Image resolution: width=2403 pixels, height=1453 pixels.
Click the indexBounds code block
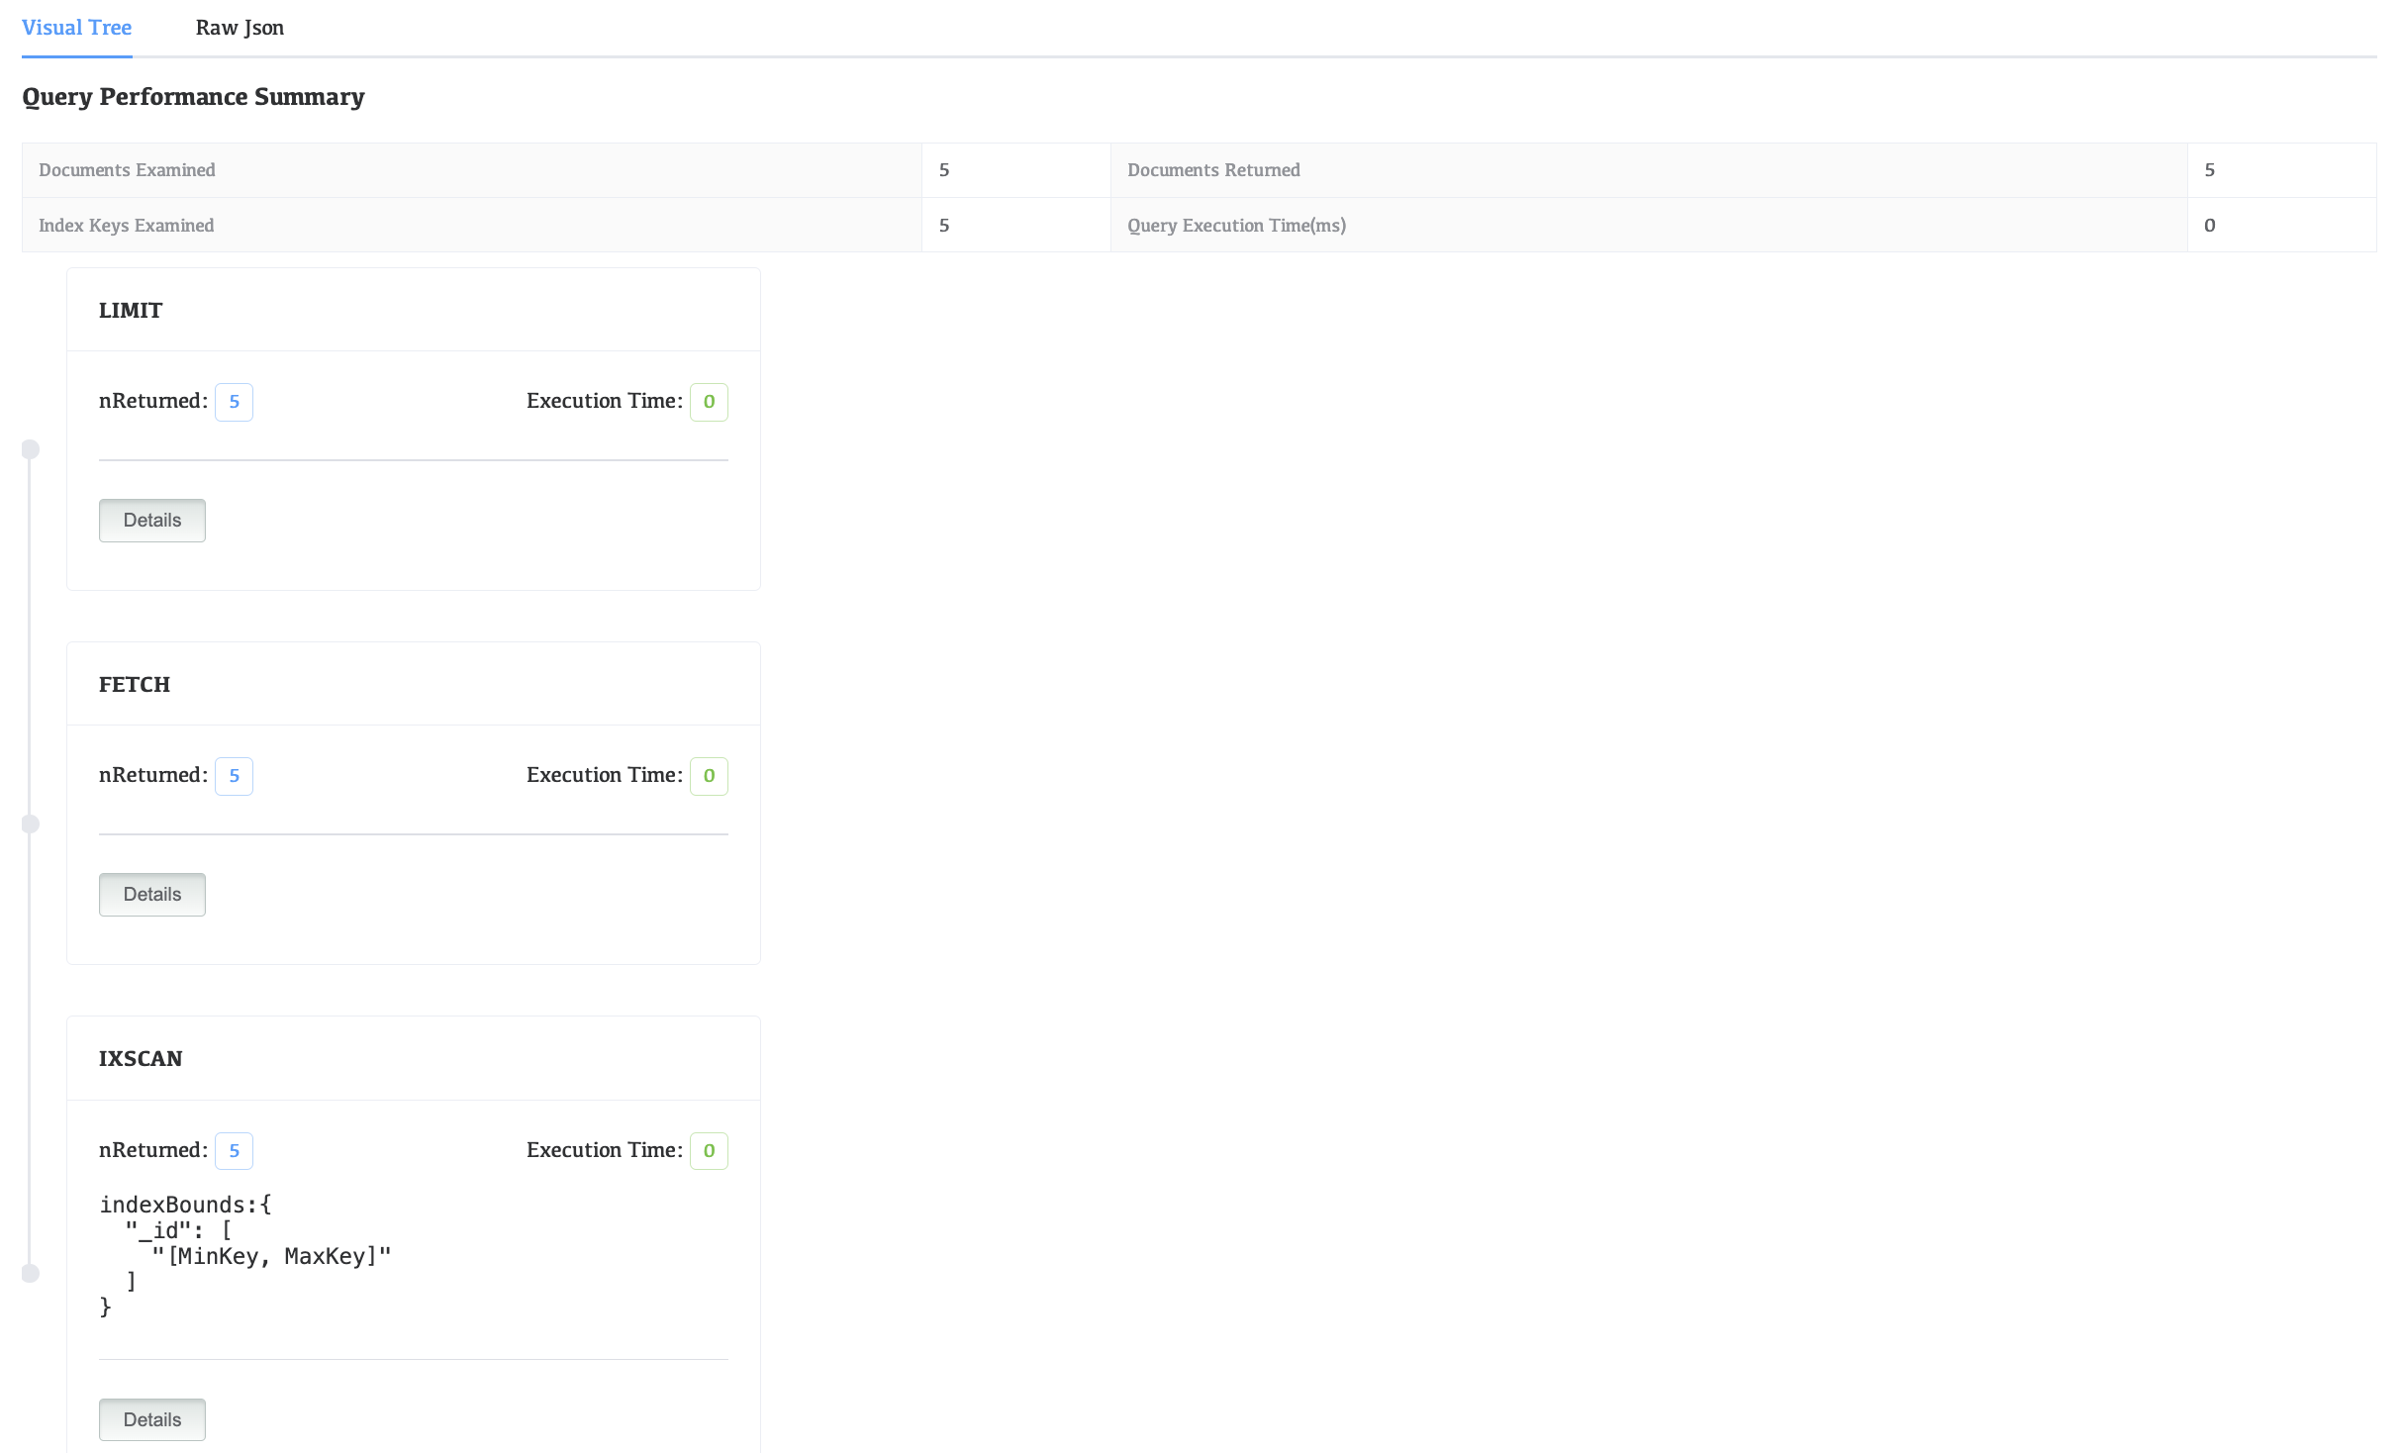[x=244, y=1255]
